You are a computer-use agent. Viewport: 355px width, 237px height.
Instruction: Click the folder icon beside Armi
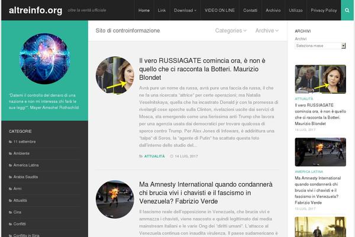(x=11, y=188)
